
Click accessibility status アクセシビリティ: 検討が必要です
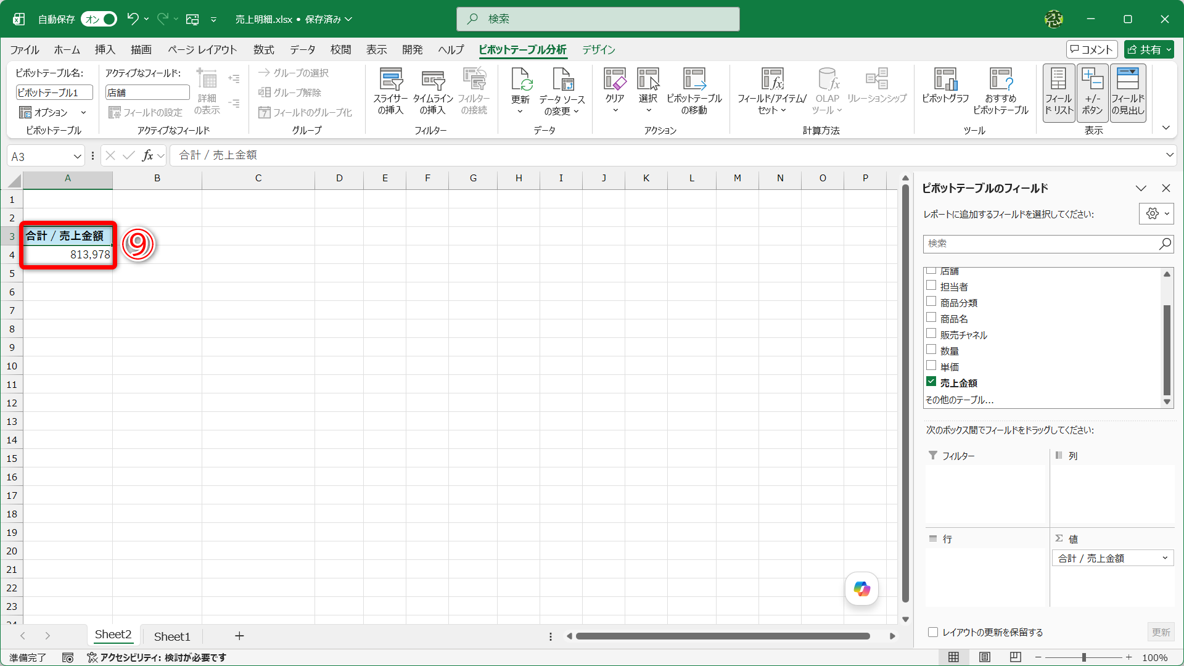157,657
